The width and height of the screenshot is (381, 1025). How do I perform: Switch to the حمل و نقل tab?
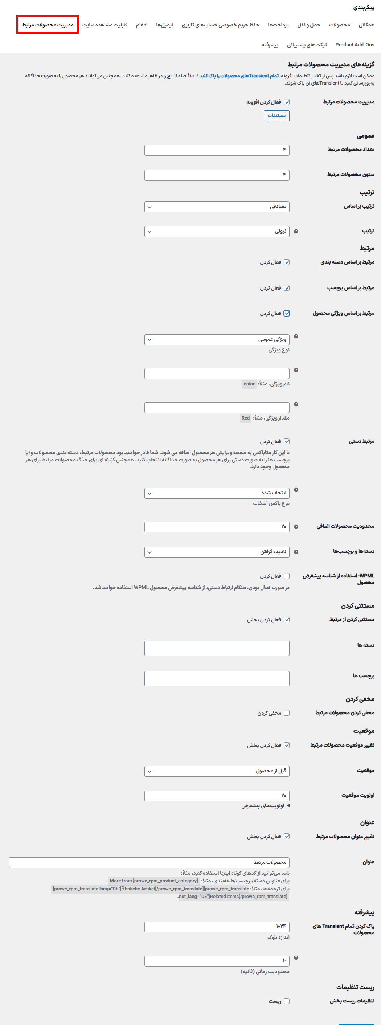pos(309,25)
